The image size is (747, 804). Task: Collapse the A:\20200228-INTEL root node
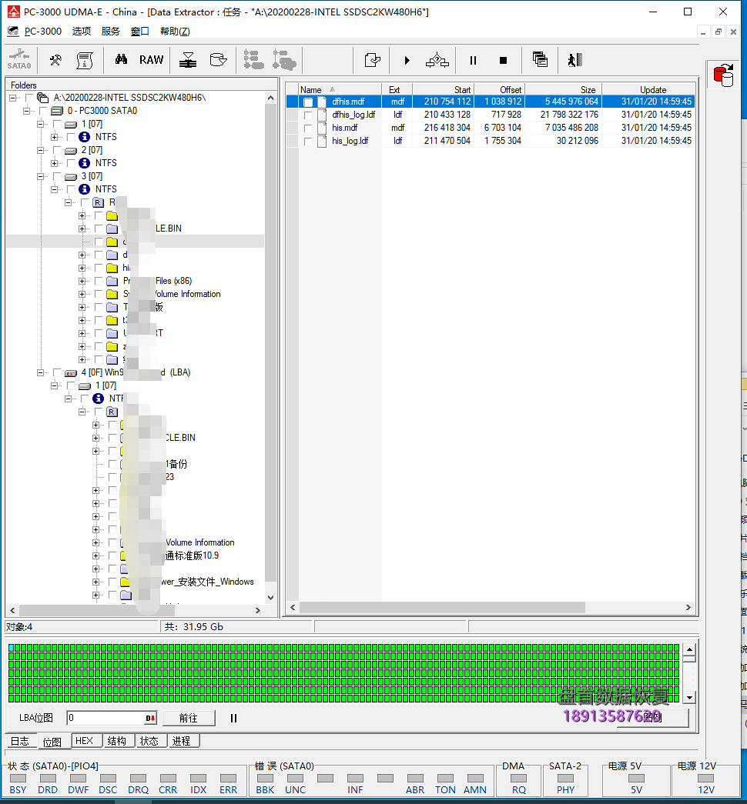tap(13, 98)
